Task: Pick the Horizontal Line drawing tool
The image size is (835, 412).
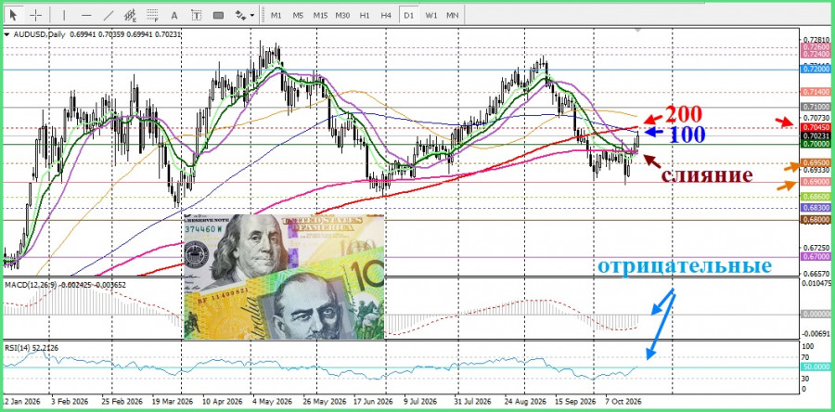Action: click(x=86, y=15)
